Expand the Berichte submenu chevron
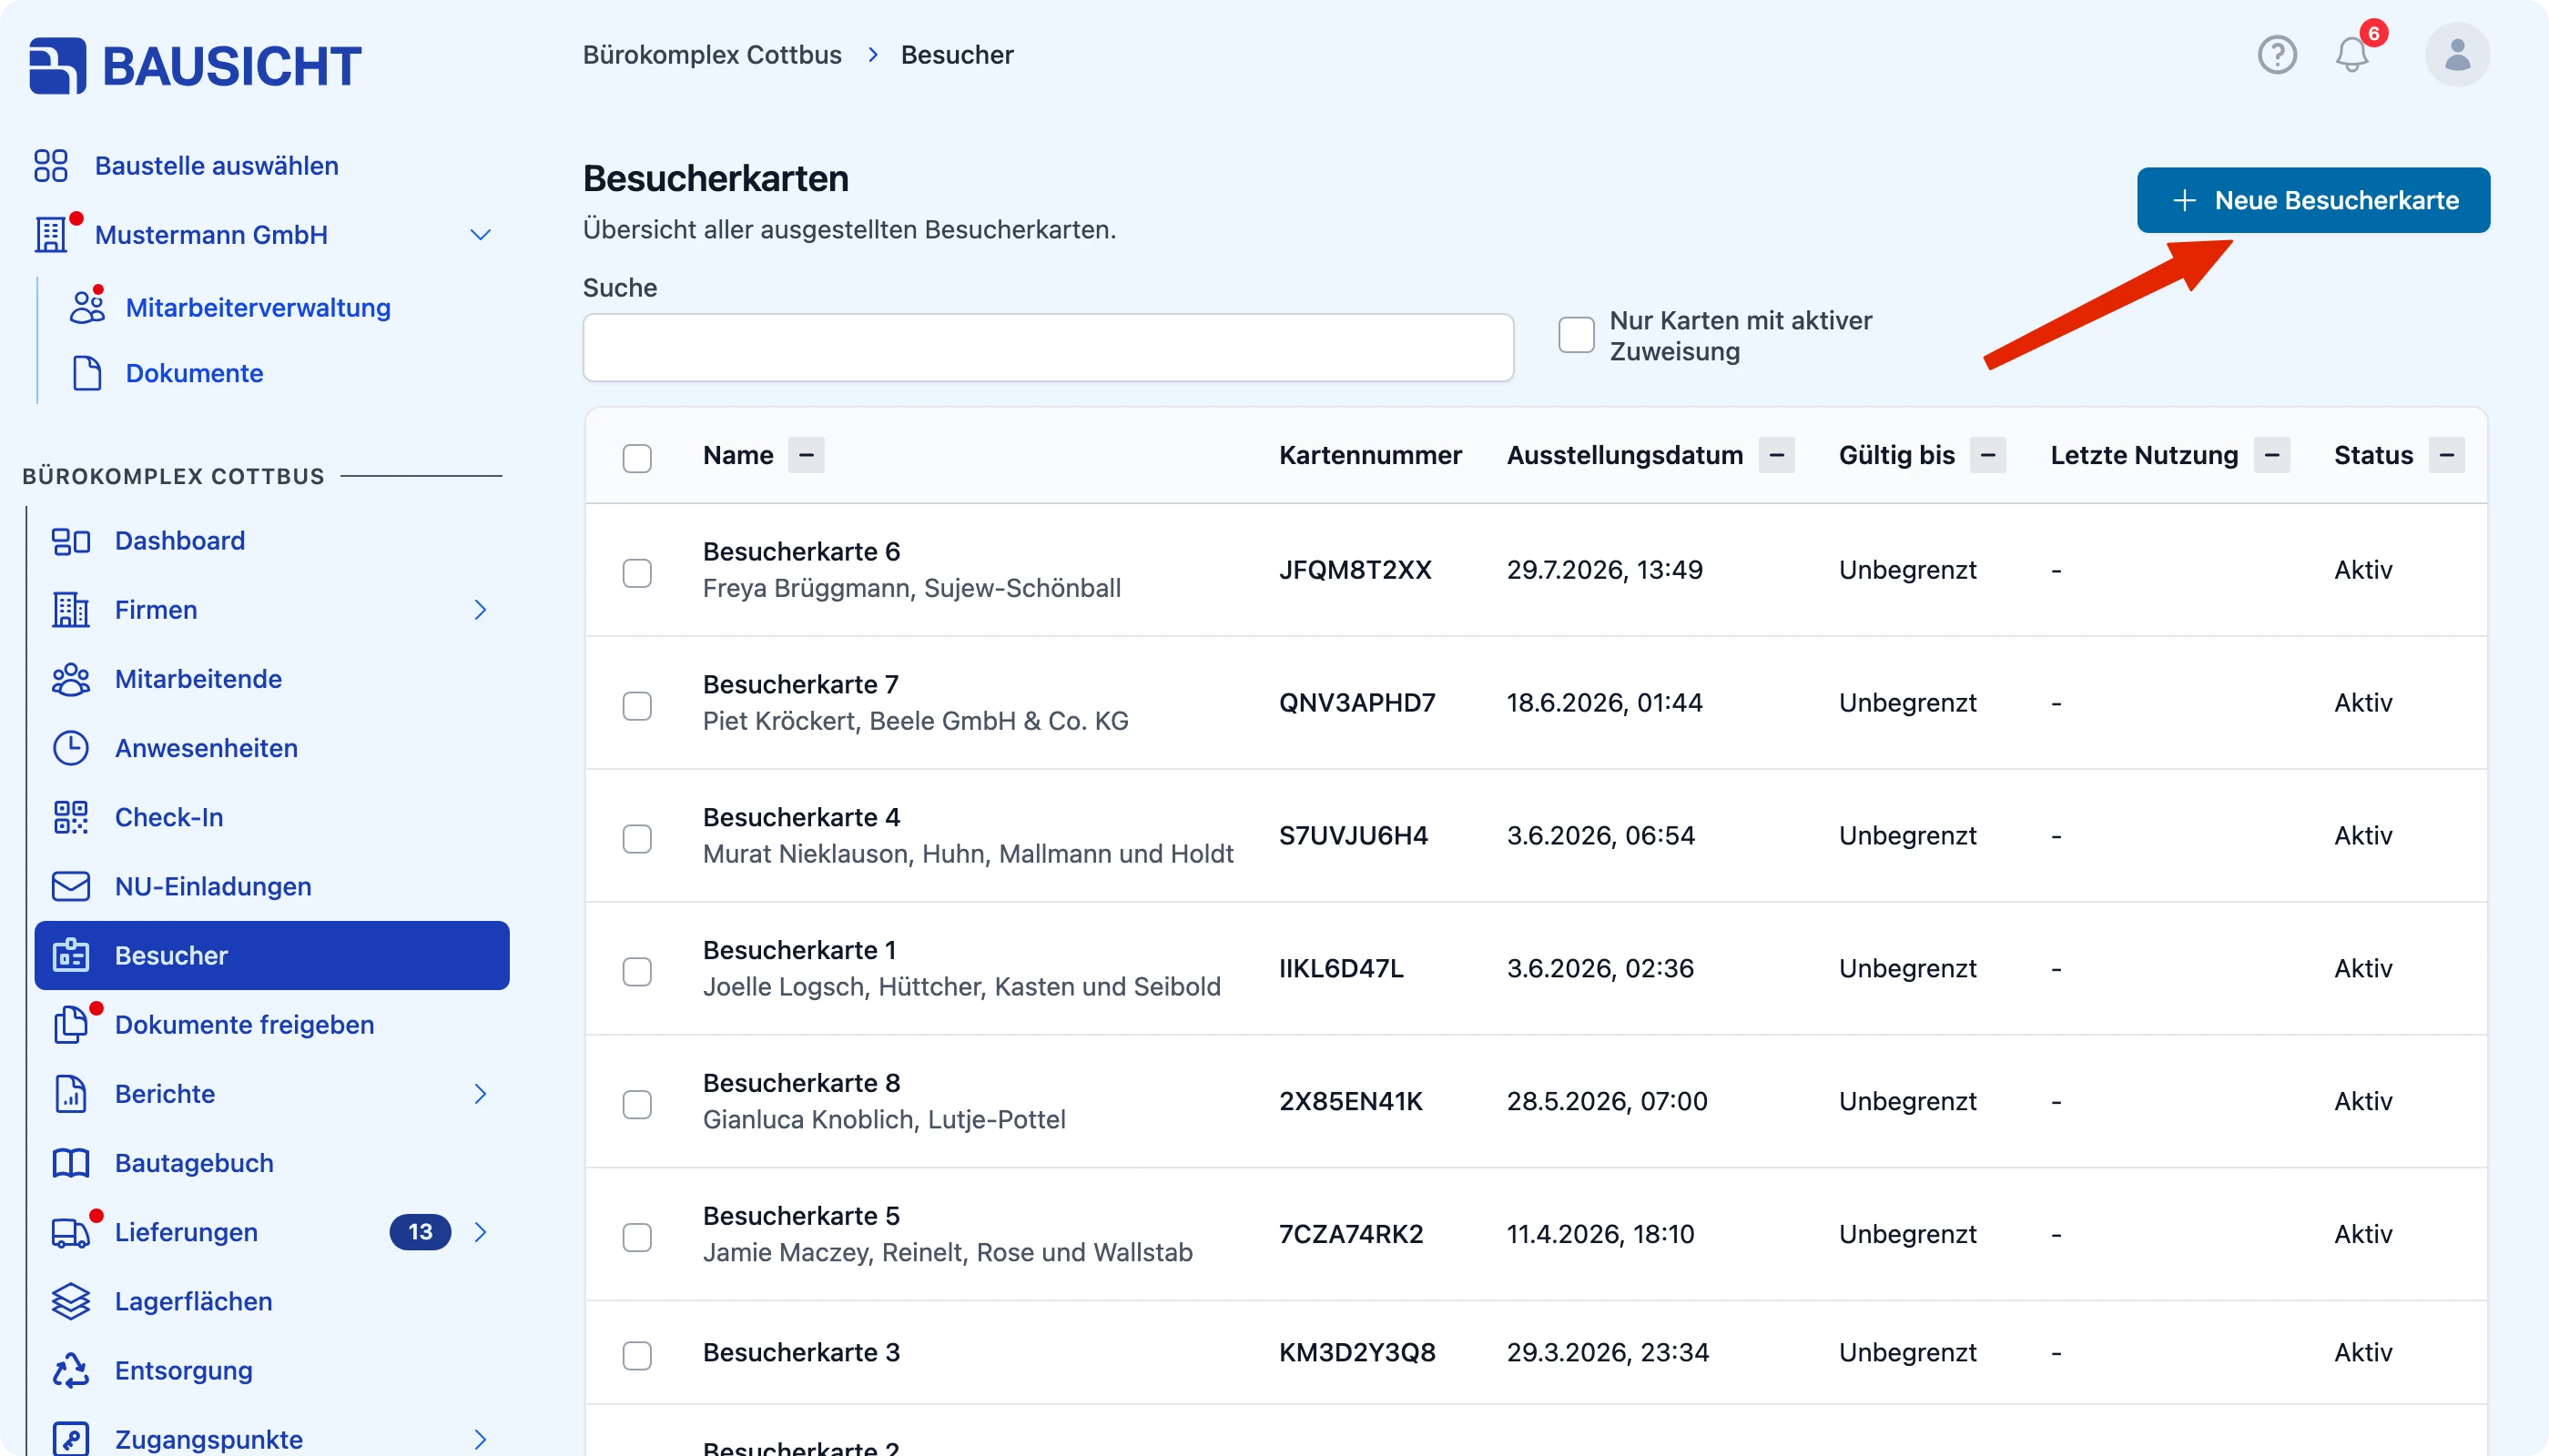The image size is (2549, 1456). (480, 1094)
